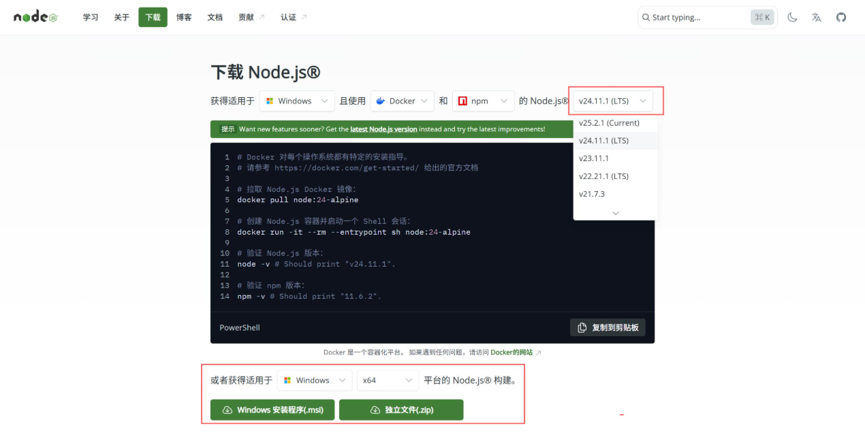Click the latest Node.js version link
Image resolution: width=865 pixels, height=434 pixels.
pos(383,129)
